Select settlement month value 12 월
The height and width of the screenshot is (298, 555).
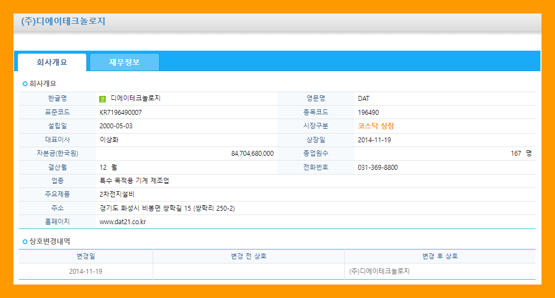[x=108, y=167]
